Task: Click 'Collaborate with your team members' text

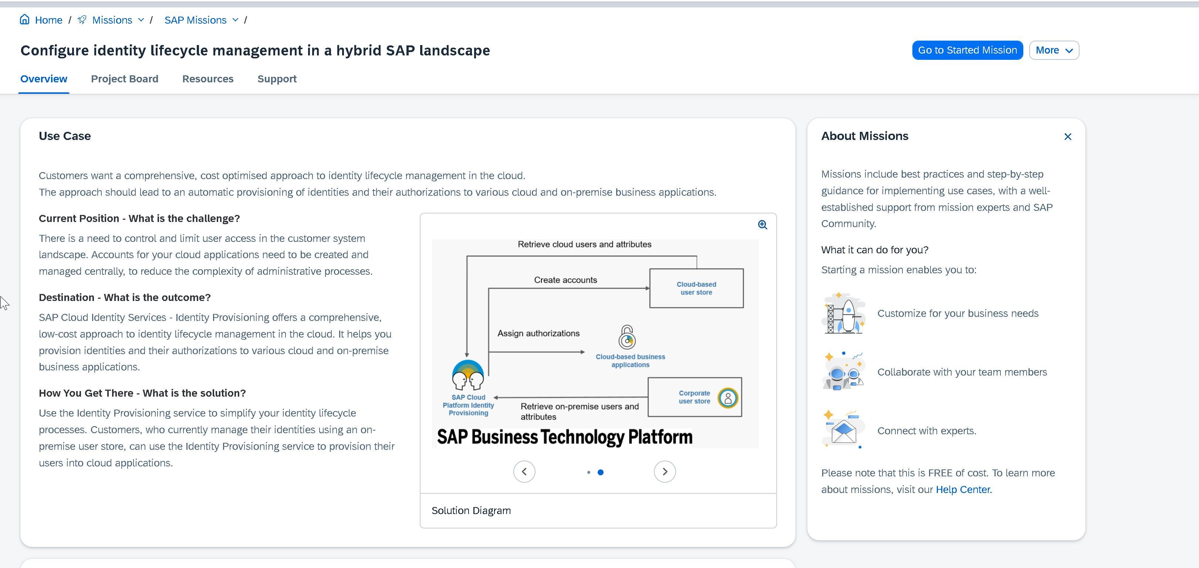Action: [x=962, y=372]
